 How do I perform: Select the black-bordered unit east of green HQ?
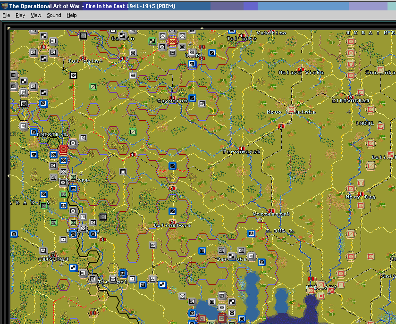(x=103, y=216)
